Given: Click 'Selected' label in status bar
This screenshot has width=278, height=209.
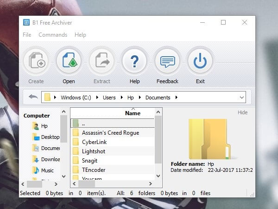Looking at the screenshot, I should 30,193.
